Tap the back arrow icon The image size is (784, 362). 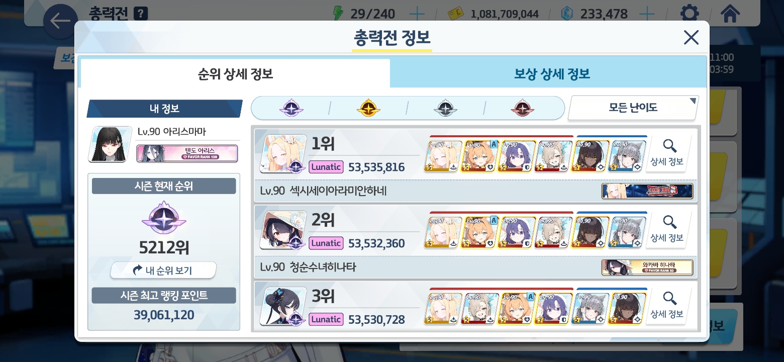point(60,21)
